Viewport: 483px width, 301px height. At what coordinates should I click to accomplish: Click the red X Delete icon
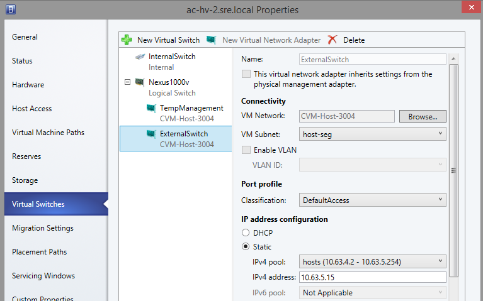(332, 40)
